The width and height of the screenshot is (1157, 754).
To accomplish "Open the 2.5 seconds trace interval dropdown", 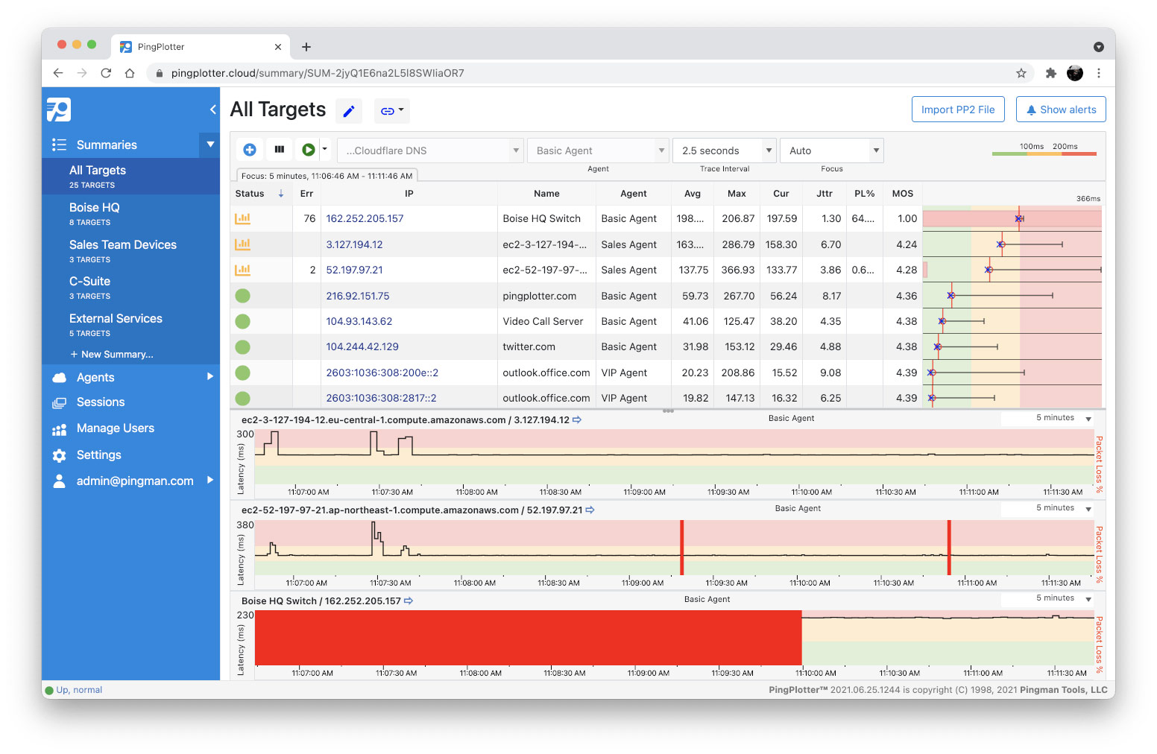I will 725,151.
